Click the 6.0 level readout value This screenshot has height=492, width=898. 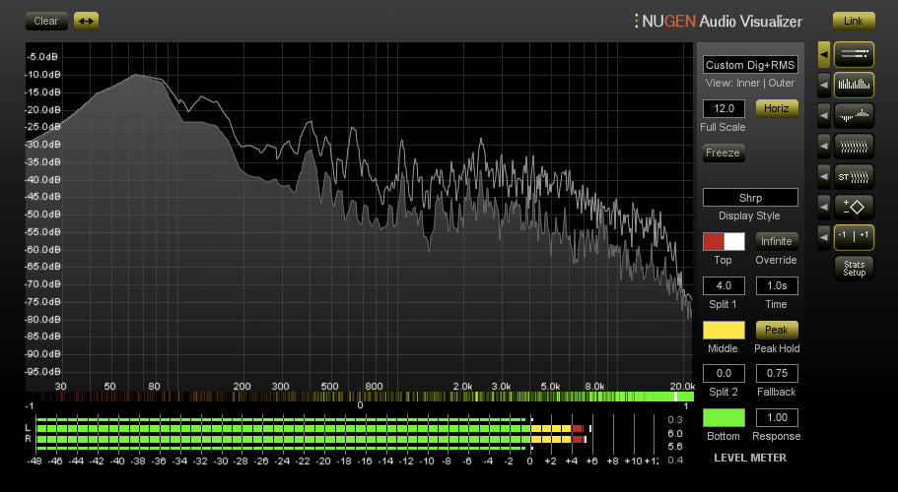675,434
